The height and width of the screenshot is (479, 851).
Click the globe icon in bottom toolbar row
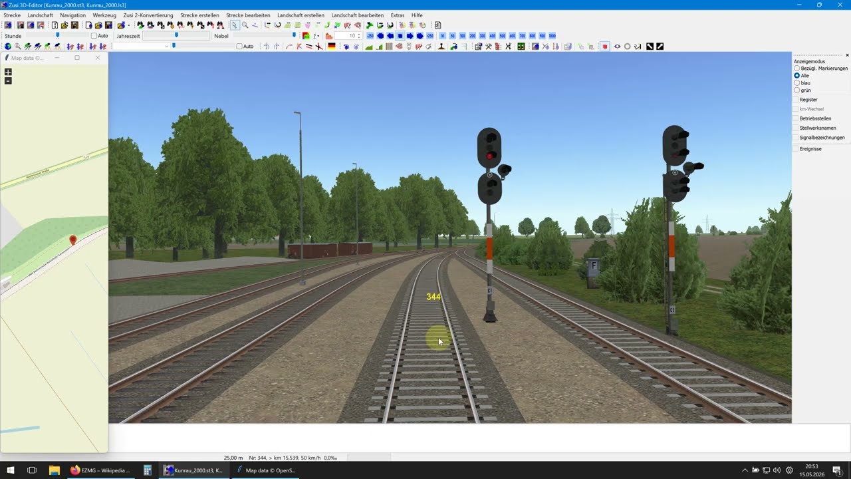coord(8,47)
